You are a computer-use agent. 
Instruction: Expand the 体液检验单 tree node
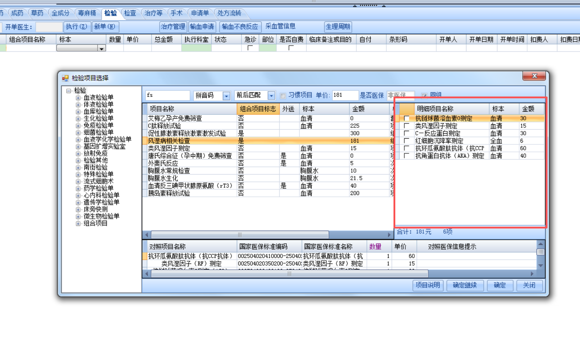click(x=78, y=105)
